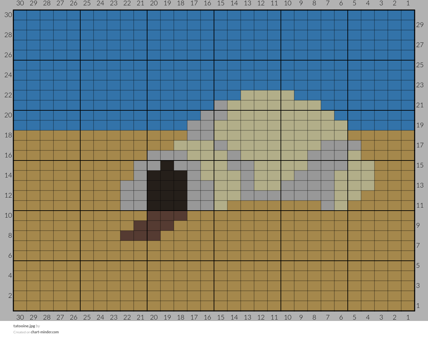Screen dimensions: 428x342
Task: Click row label 29 on right edge
Action: pyautogui.click(x=420, y=25)
